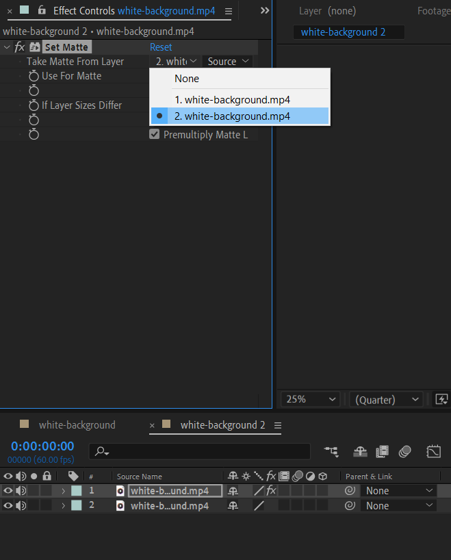Open the Take Matte From Layer dropdown
Image resolution: width=451 pixels, height=560 pixels.
point(176,62)
